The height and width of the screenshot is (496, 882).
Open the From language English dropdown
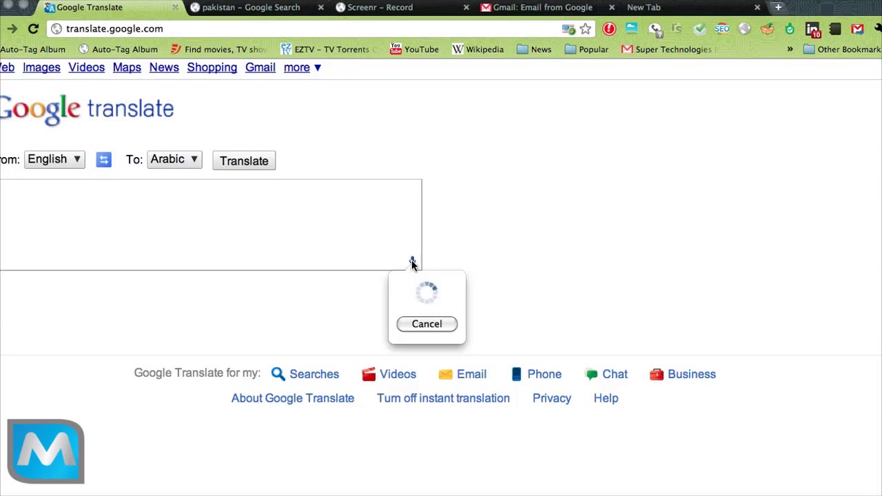54,159
